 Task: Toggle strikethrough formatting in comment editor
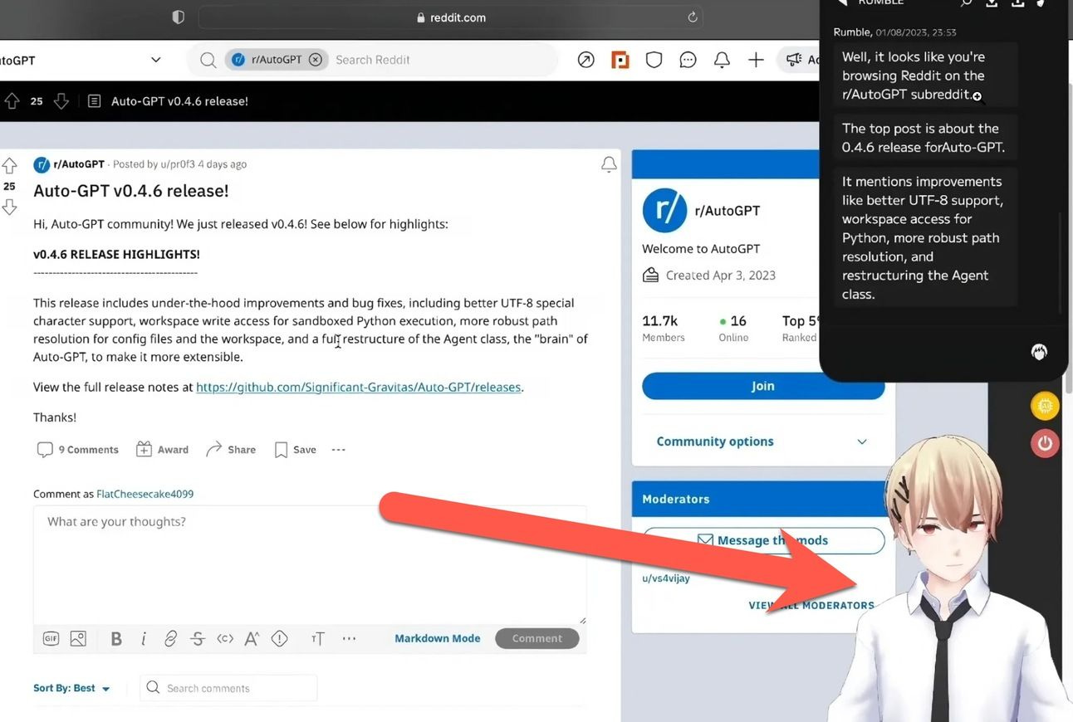click(198, 638)
